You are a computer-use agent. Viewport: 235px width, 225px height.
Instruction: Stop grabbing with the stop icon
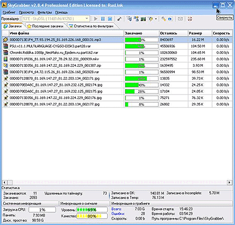point(110,19)
